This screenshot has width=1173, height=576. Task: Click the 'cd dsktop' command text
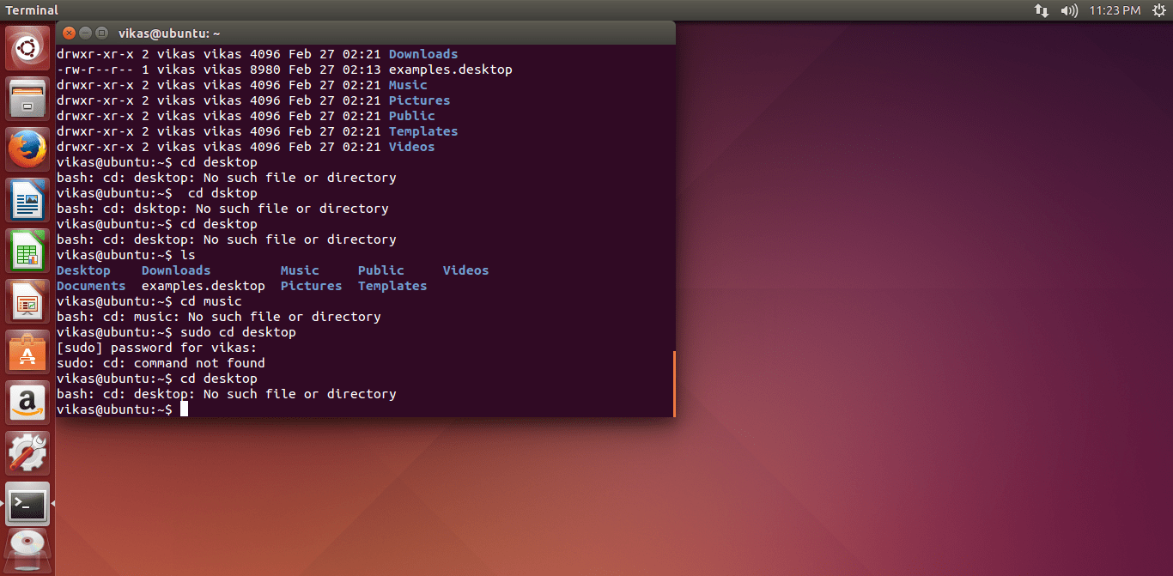point(222,193)
